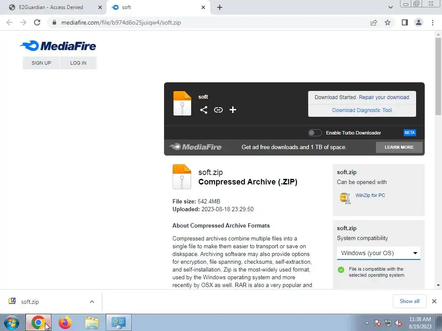Close the downloads bar
Screen dimensions: 442x331
[x=434, y=301]
